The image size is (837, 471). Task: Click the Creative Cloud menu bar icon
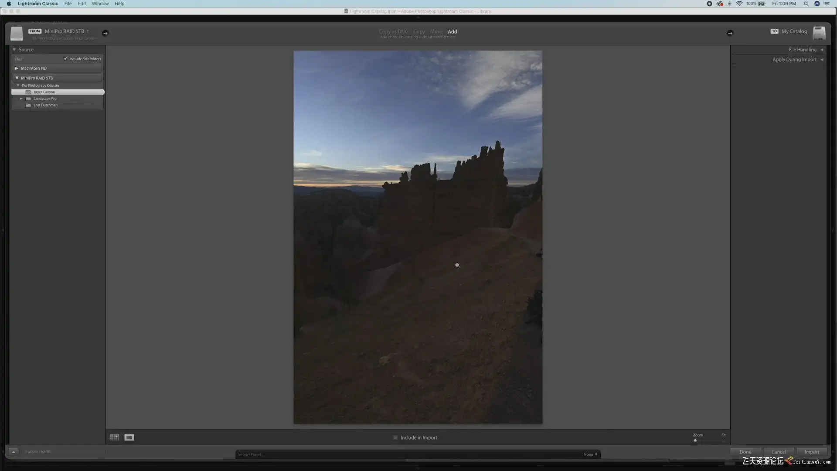(x=720, y=3)
